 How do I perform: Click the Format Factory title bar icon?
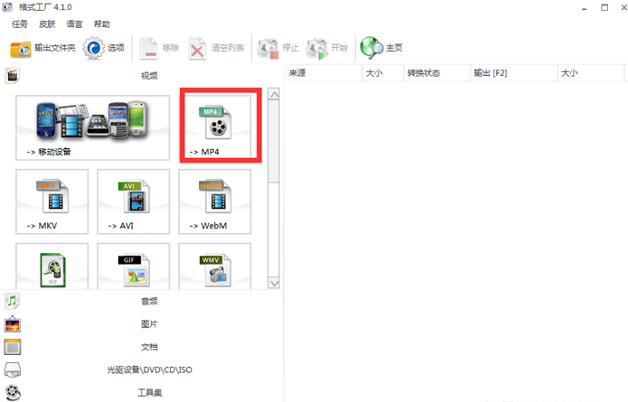point(7,7)
